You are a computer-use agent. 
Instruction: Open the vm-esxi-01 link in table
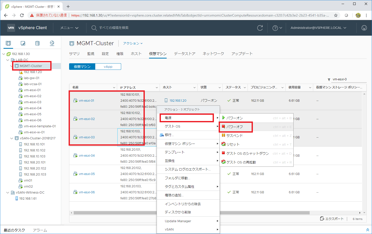[86, 101]
